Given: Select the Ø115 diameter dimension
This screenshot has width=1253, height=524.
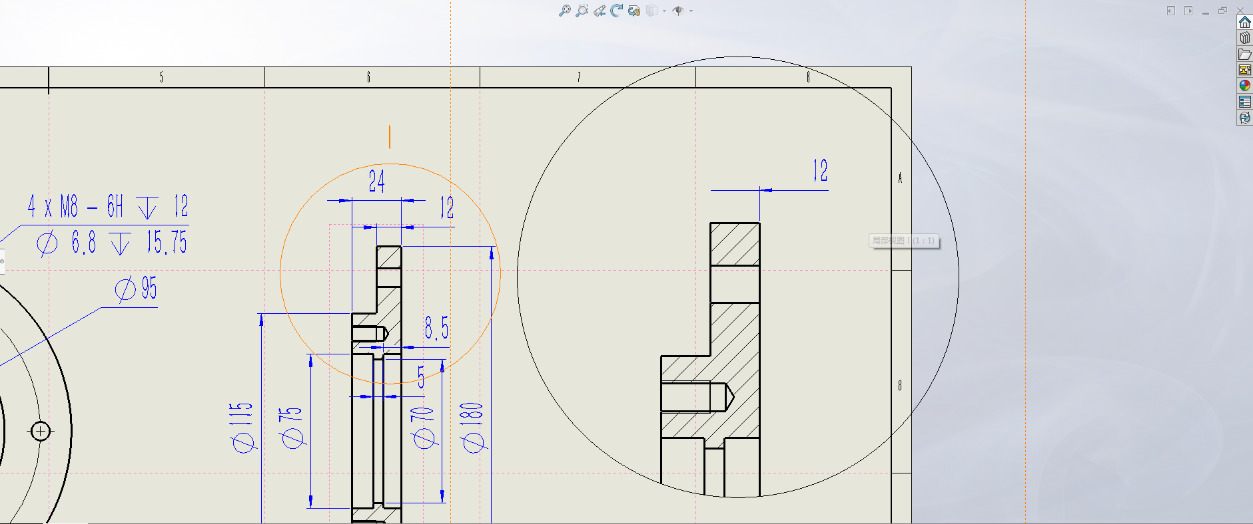Looking at the screenshot, I should click(x=242, y=428).
